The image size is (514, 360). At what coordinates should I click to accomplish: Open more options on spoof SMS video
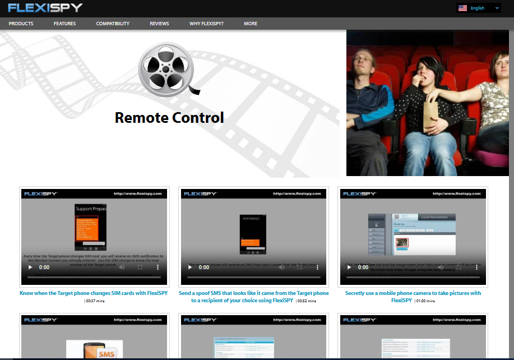[317, 267]
